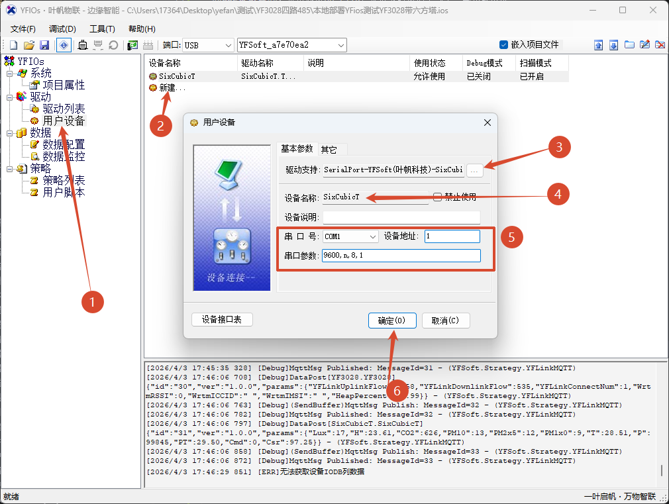
Task: Switch to the 其它 tab
Action: point(329,149)
